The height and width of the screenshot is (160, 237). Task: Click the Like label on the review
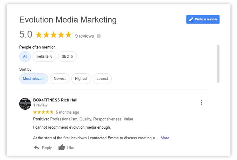coord(71,147)
